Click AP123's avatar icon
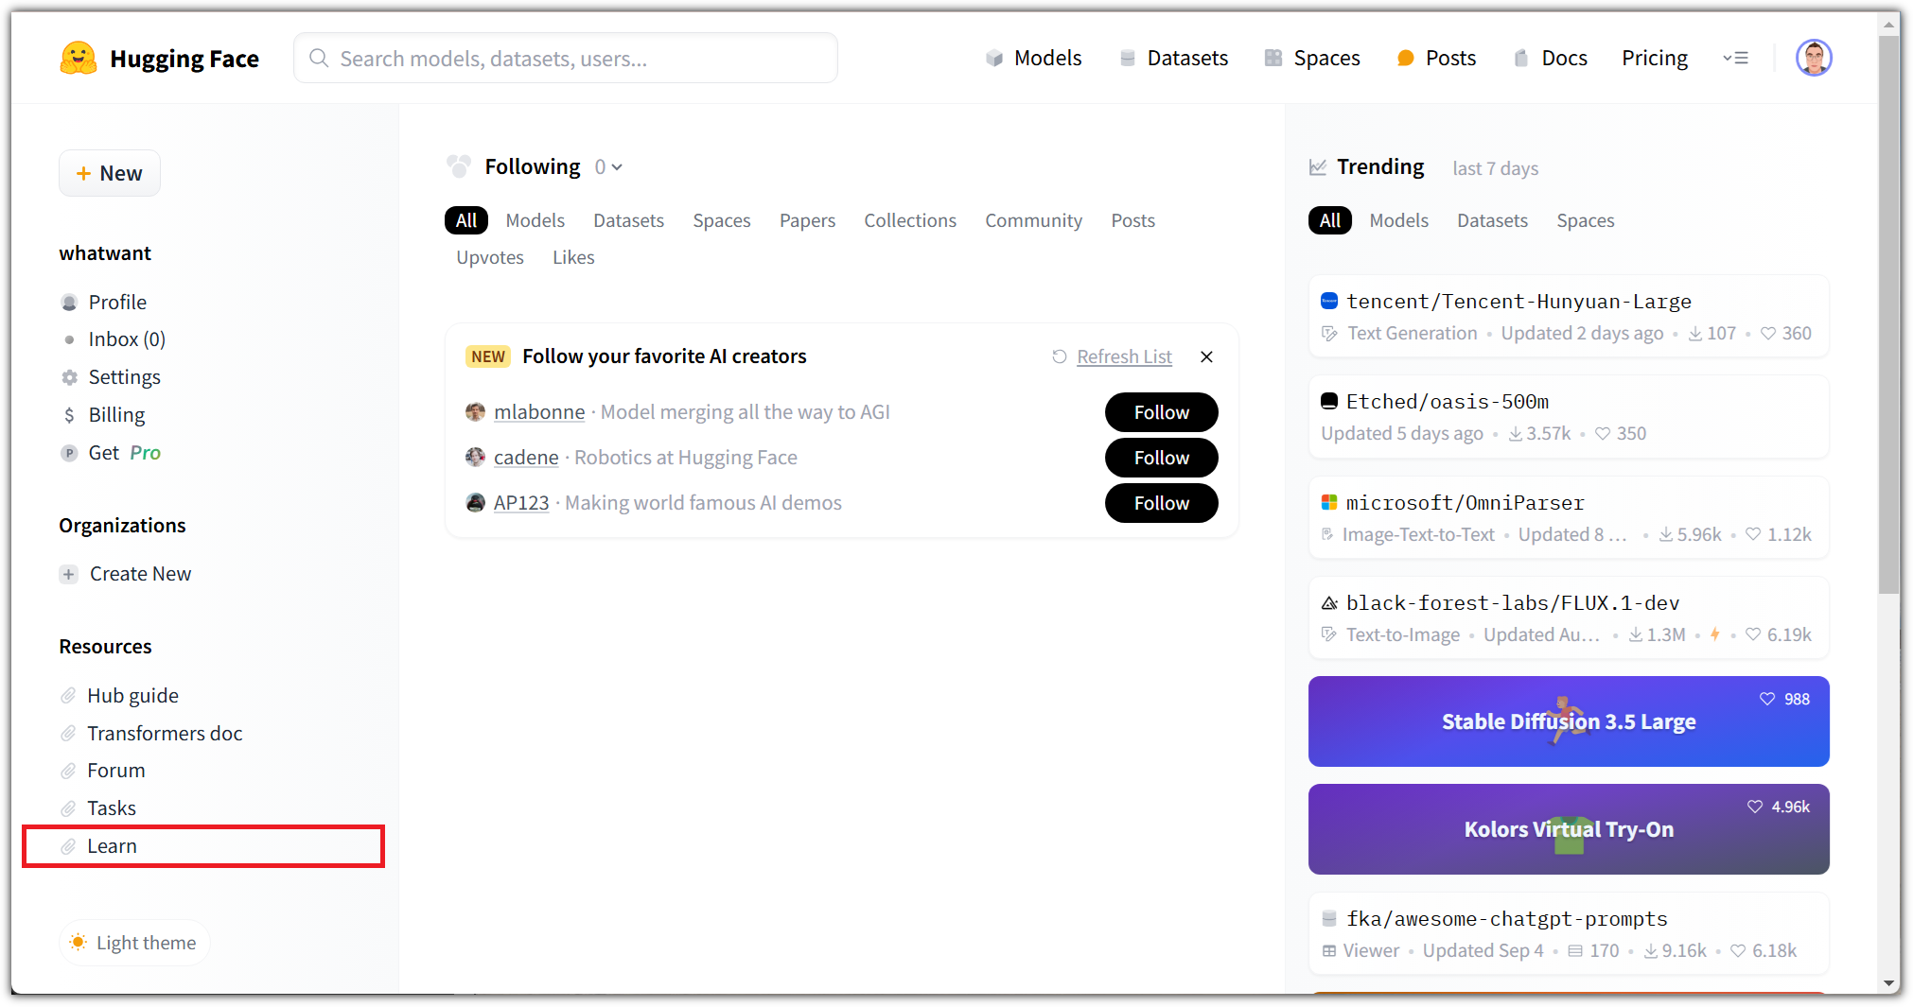The image size is (1913, 1007). (476, 503)
